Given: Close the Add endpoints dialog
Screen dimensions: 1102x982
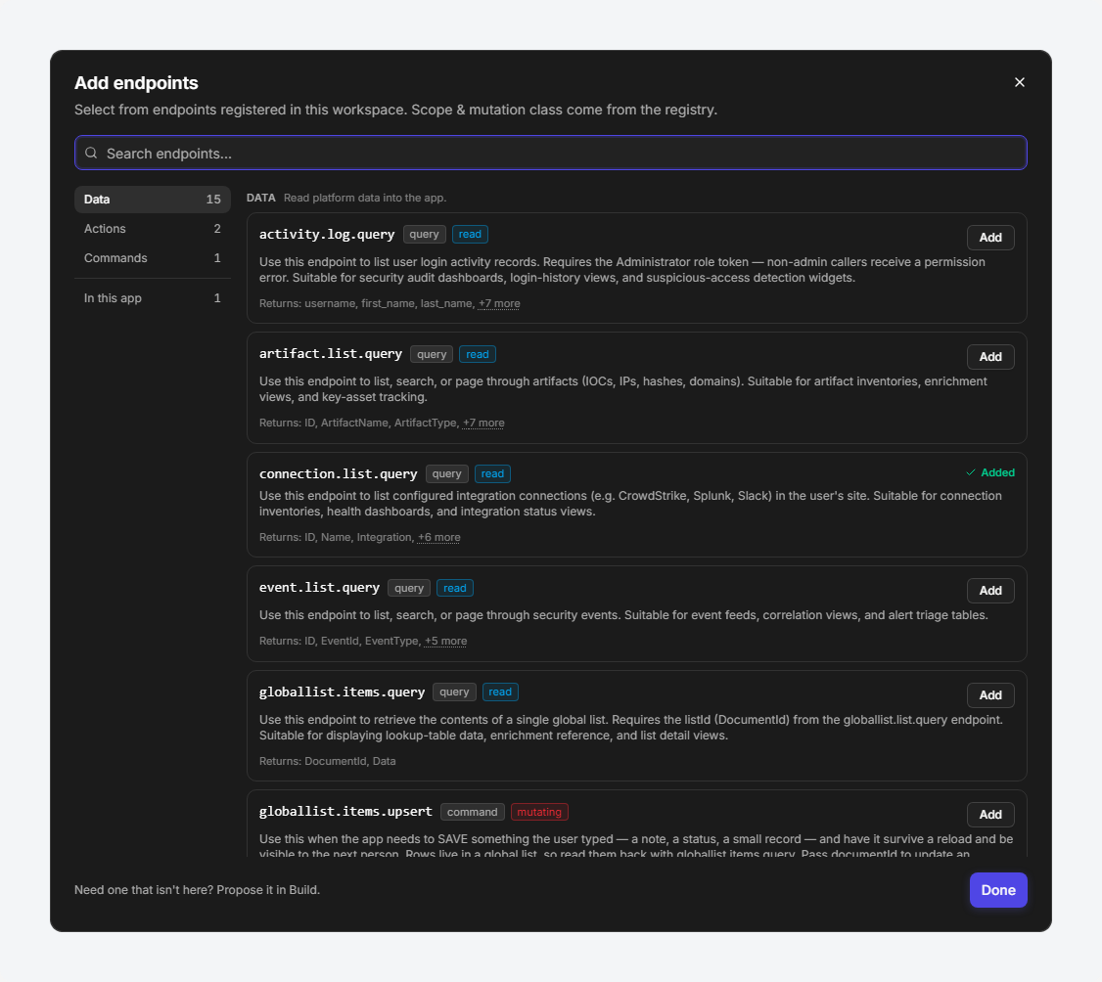Looking at the screenshot, I should (x=1019, y=82).
